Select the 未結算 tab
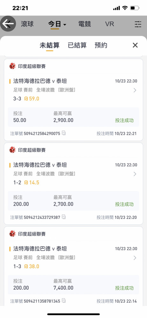Viewport: 147px width, 318px height. pos(50,45)
